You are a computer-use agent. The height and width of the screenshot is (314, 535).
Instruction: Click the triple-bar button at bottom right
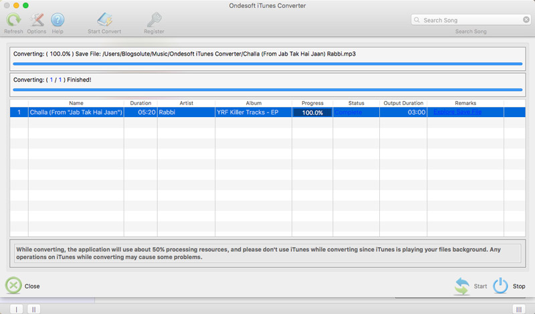[519, 309]
